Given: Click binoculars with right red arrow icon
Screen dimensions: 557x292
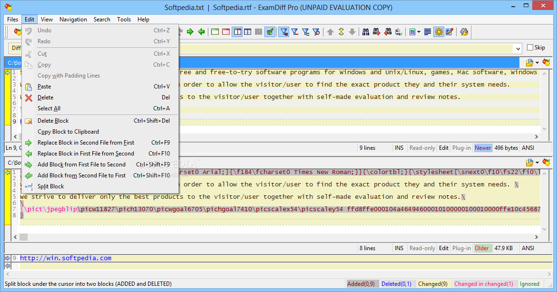Looking at the screenshot, I should [x=377, y=32].
